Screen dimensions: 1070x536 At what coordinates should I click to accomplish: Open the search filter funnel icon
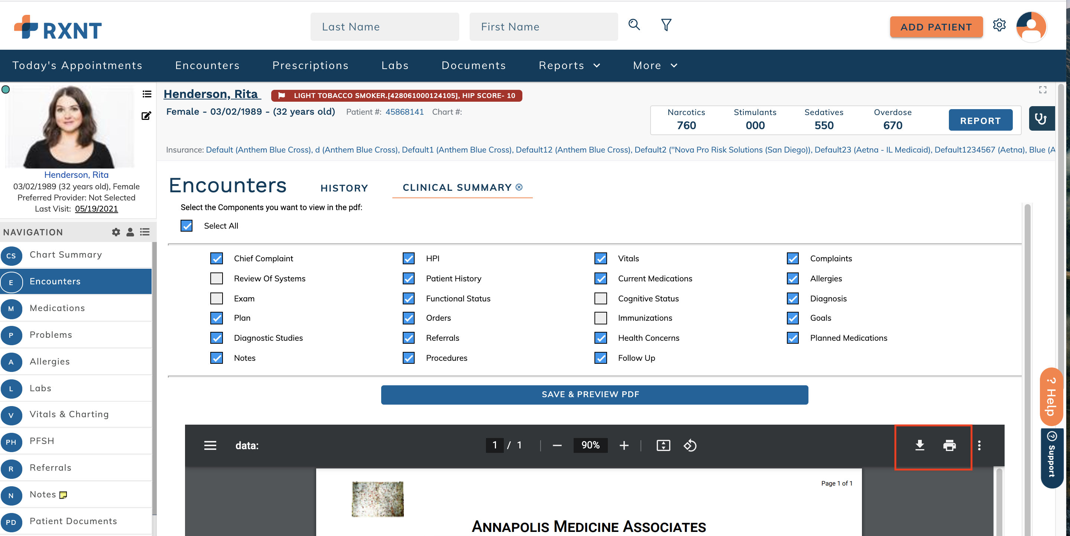click(x=666, y=25)
